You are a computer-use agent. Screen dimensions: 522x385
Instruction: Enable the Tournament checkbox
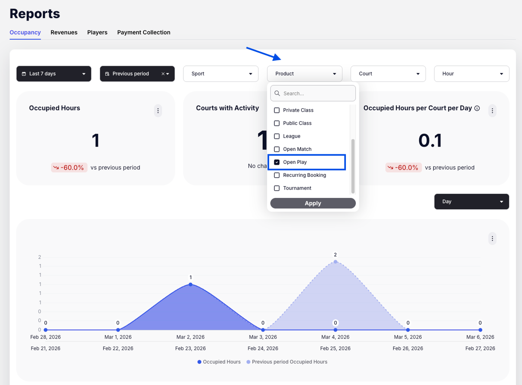click(277, 188)
